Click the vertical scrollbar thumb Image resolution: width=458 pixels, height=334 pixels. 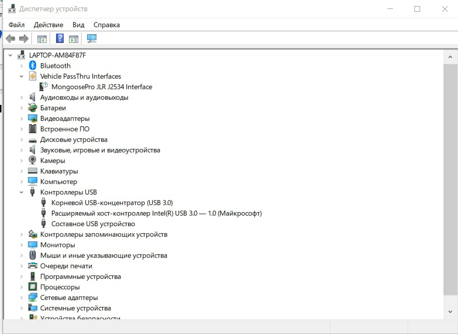450,179
